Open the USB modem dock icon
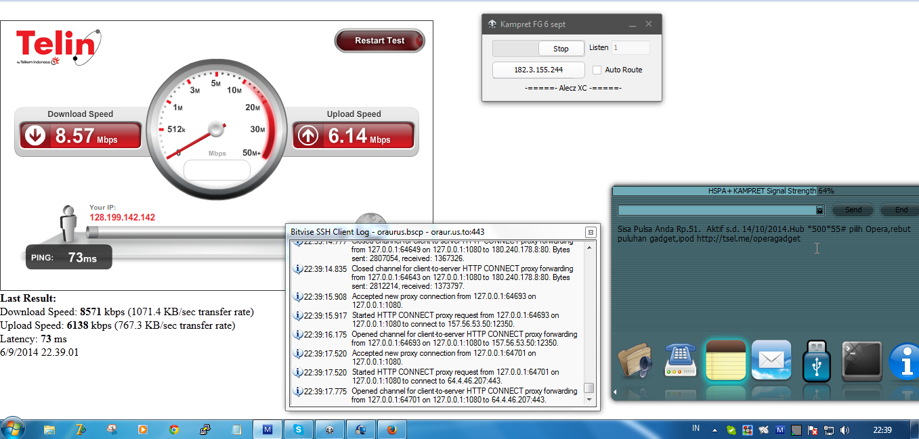This screenshot has height=439, width=919. (816, 360)
